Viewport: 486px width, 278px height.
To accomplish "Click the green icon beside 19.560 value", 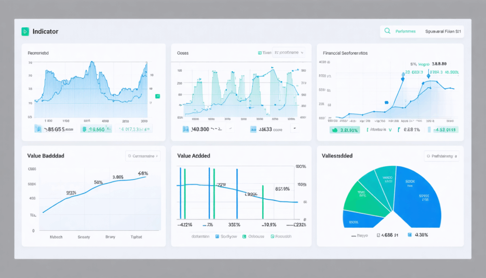I will pos(84,129).
